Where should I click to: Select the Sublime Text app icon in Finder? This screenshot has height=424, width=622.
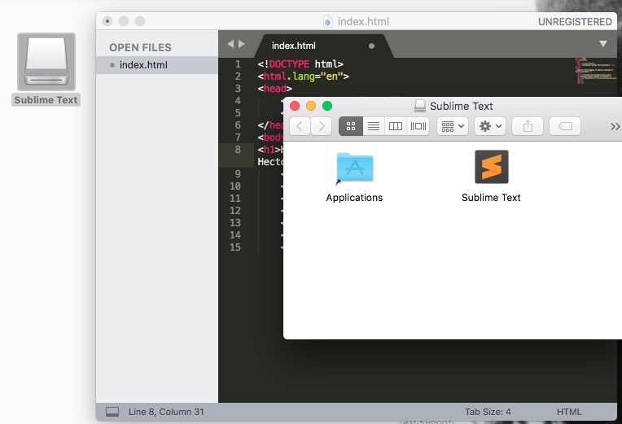click(492, 167)
